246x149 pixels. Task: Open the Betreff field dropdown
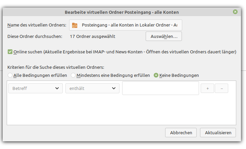(35, 89)
